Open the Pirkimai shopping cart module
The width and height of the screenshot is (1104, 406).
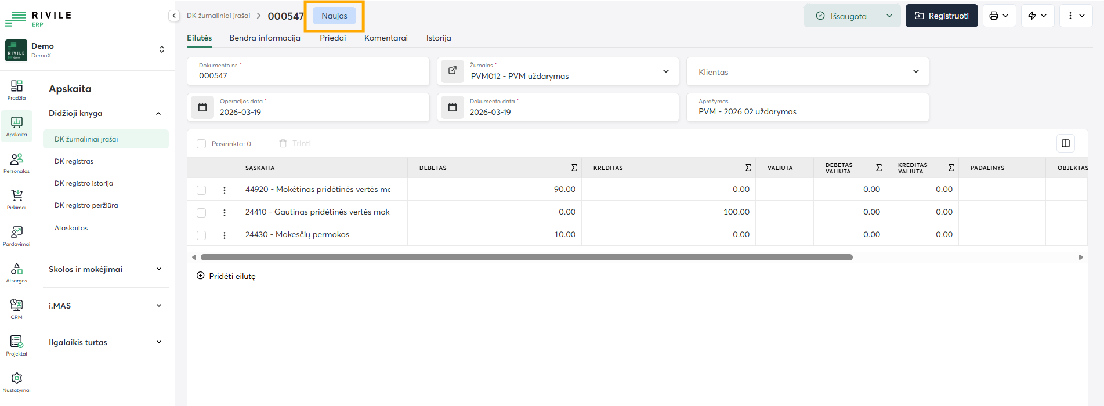coord(17,199)
